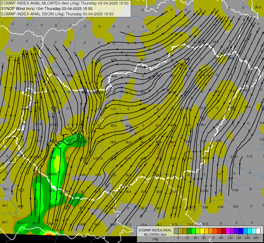The width and height of the screenshot is (264, 243).
Task: Click the map value '24.2'
Action: (x=52, y=191)
